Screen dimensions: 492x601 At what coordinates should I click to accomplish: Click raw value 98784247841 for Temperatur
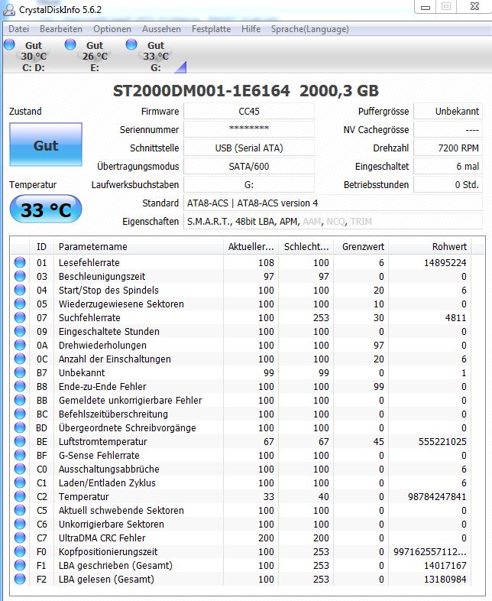(437, 496)
